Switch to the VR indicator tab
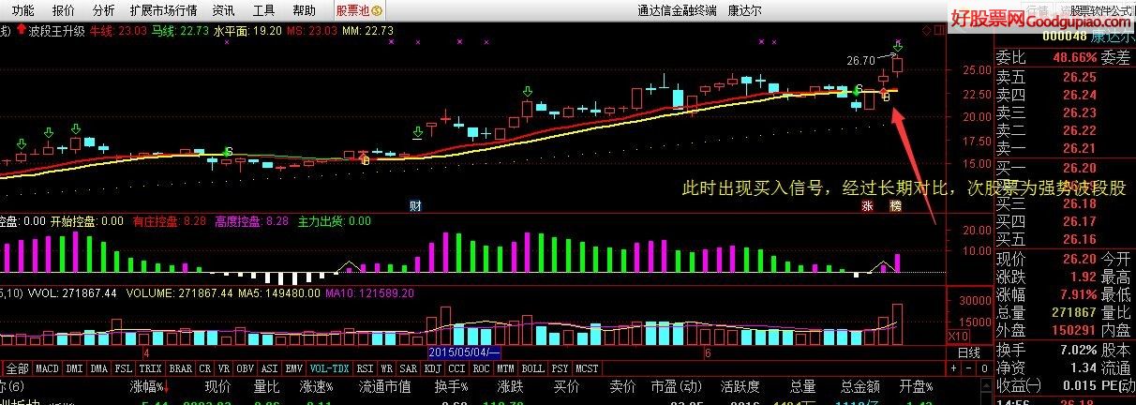 [224, 368]
